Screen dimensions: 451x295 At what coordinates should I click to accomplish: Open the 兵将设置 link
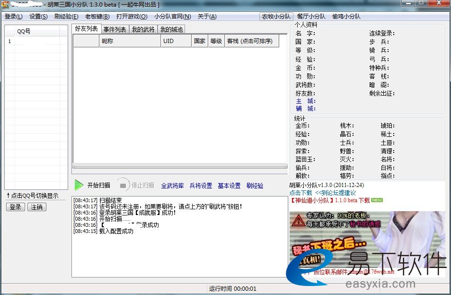coord(201,186)
